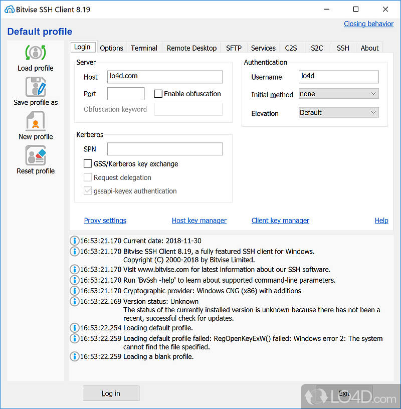The width and height of the screenshot is (401, 409).
Task: Open Client key manager link
Action: [x=281, y=221]
